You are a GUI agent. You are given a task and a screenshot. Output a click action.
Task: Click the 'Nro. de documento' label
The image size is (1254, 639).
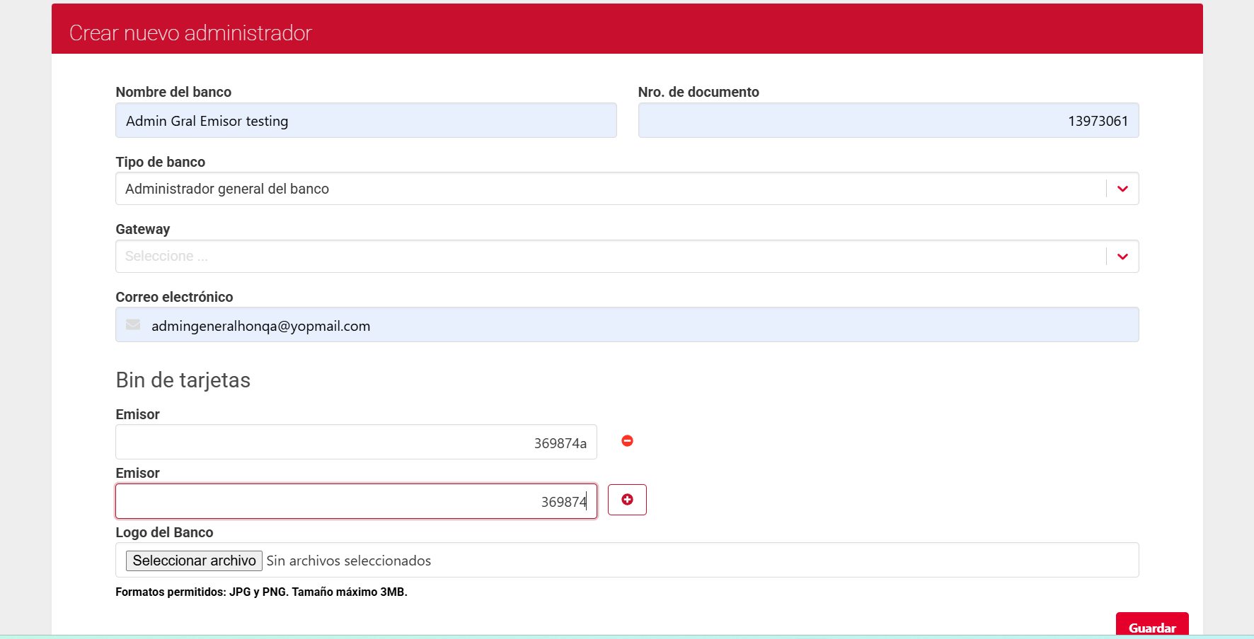click(698, 92)
